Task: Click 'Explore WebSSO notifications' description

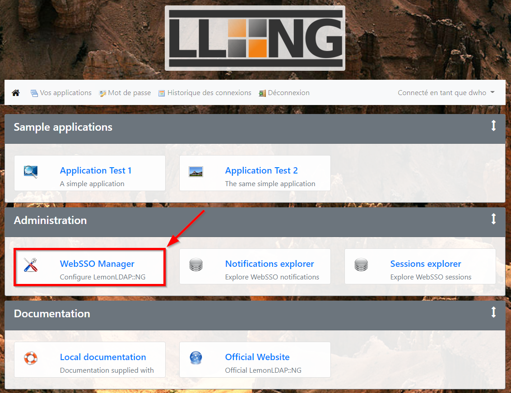Action: click(272, 277)
